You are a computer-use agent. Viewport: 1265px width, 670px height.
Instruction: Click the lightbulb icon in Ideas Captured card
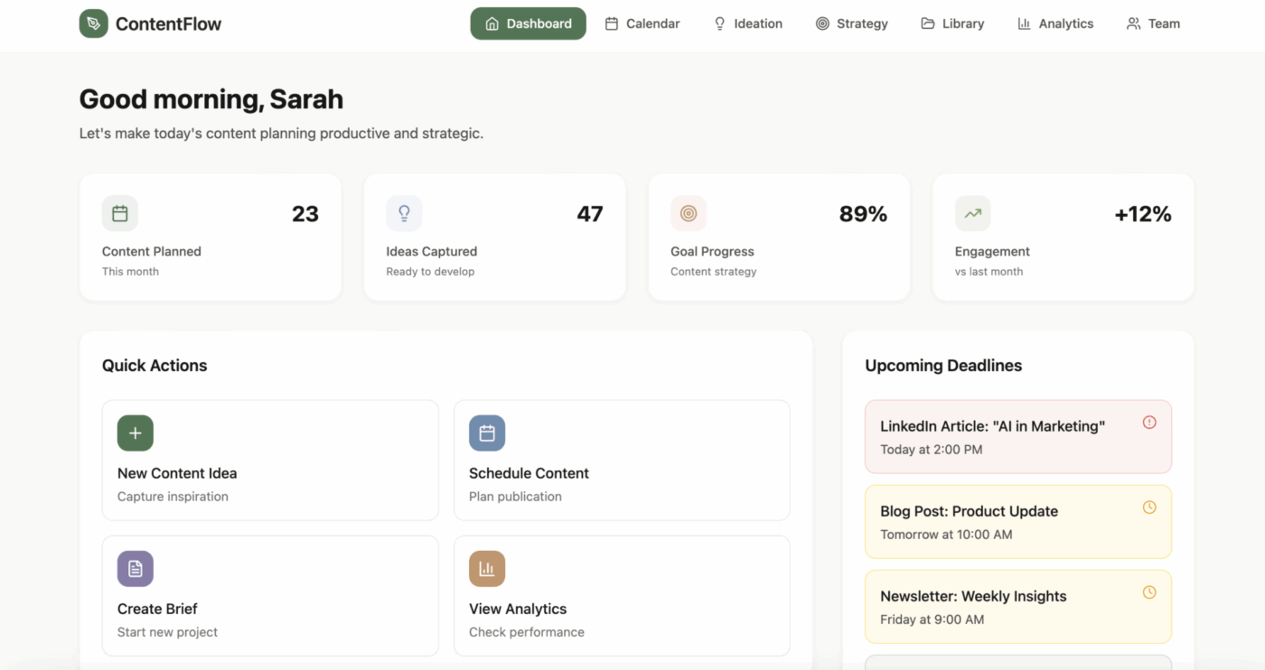click(404, 214)
